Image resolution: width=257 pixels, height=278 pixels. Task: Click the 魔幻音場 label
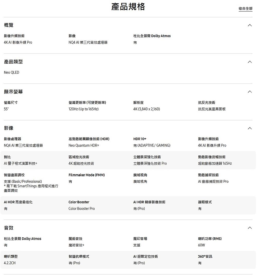pos(140,239)
